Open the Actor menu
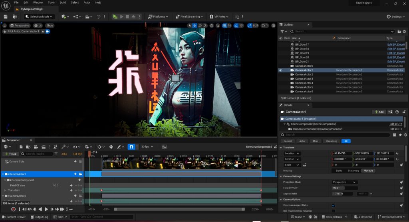409x222 pixels. coord(87,3)
